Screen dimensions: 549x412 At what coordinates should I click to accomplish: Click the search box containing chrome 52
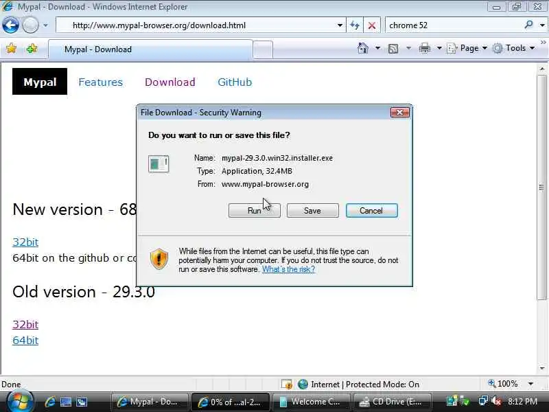coord(454,25)
